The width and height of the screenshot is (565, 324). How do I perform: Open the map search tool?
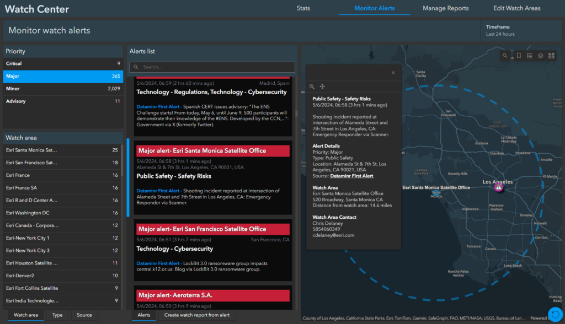click(x=505, y=56)
